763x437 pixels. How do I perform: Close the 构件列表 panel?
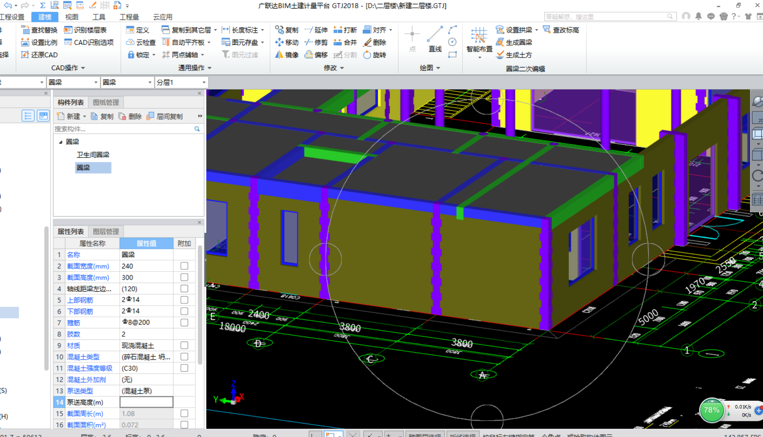(199, 93)
